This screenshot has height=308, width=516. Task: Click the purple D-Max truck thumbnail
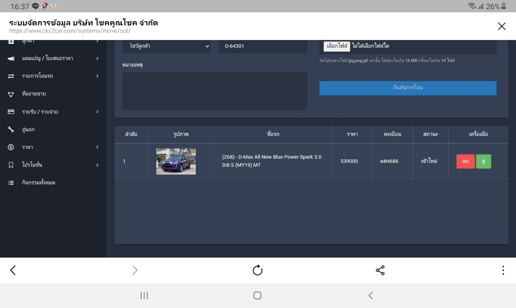[x=176, y=161]
